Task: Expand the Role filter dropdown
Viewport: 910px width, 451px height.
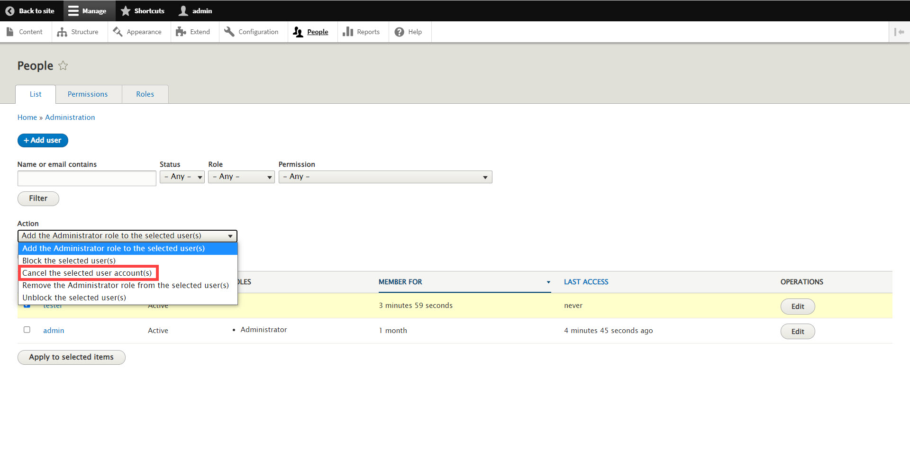Action: tap(241, 177)
